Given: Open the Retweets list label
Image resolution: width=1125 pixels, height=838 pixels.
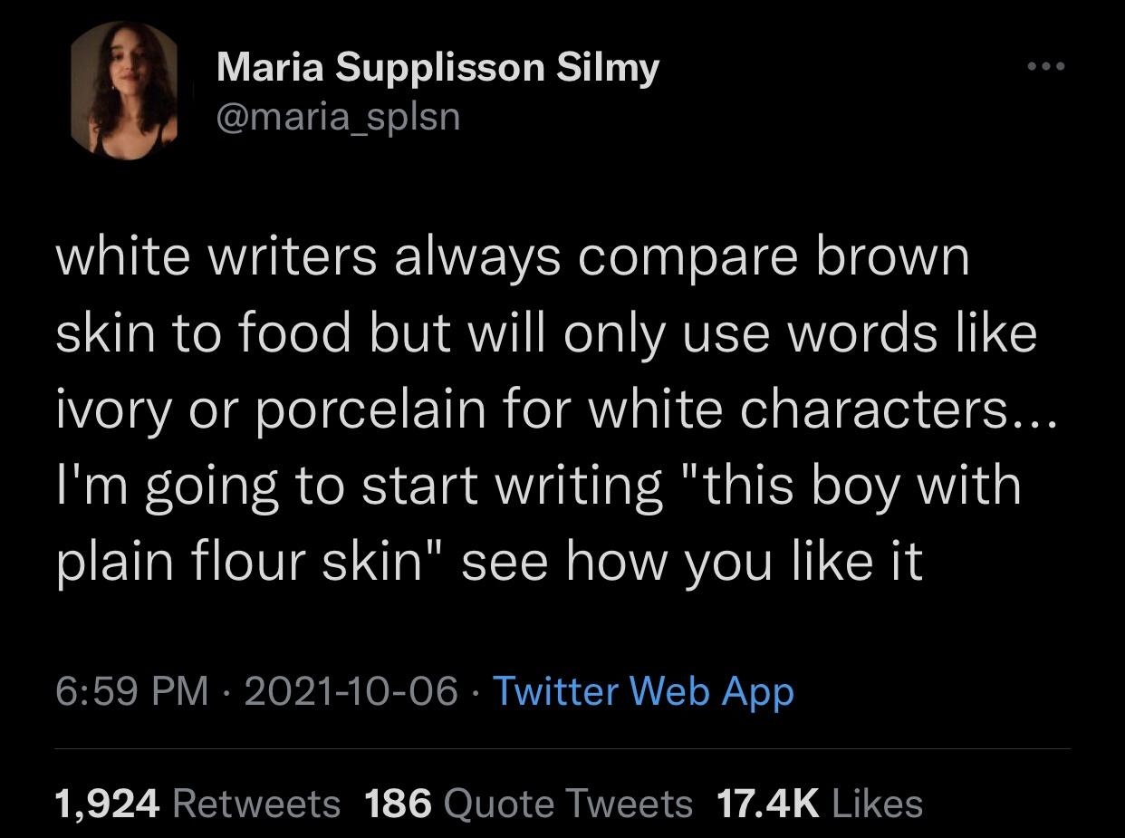Looking at the screenshot, I should click(x=255, y=804).
